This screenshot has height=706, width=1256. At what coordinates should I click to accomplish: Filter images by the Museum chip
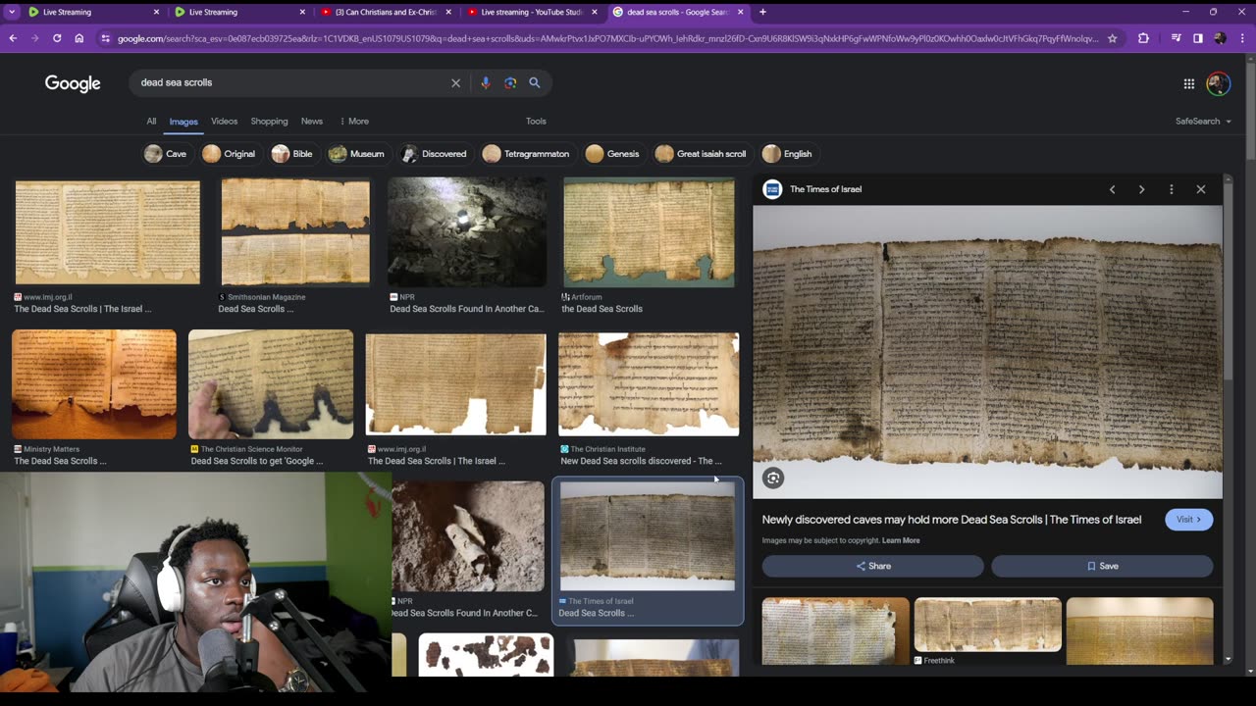tap(357, 154)
